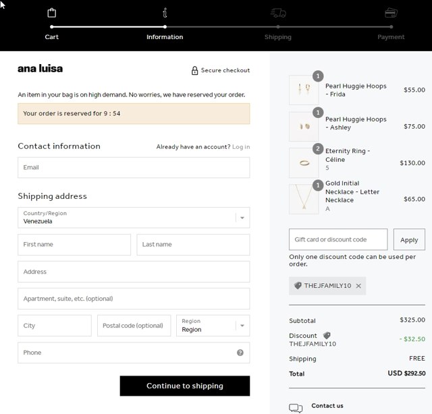The width and height of the screenshot is (432, 414).
Task: Click Continue to shipping button
Action: click(x=185, y=386)
